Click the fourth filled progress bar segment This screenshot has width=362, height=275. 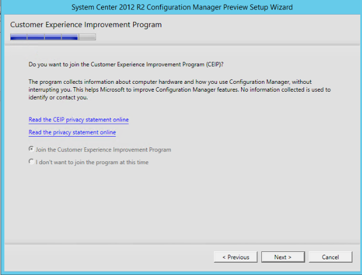coord(70,37)
